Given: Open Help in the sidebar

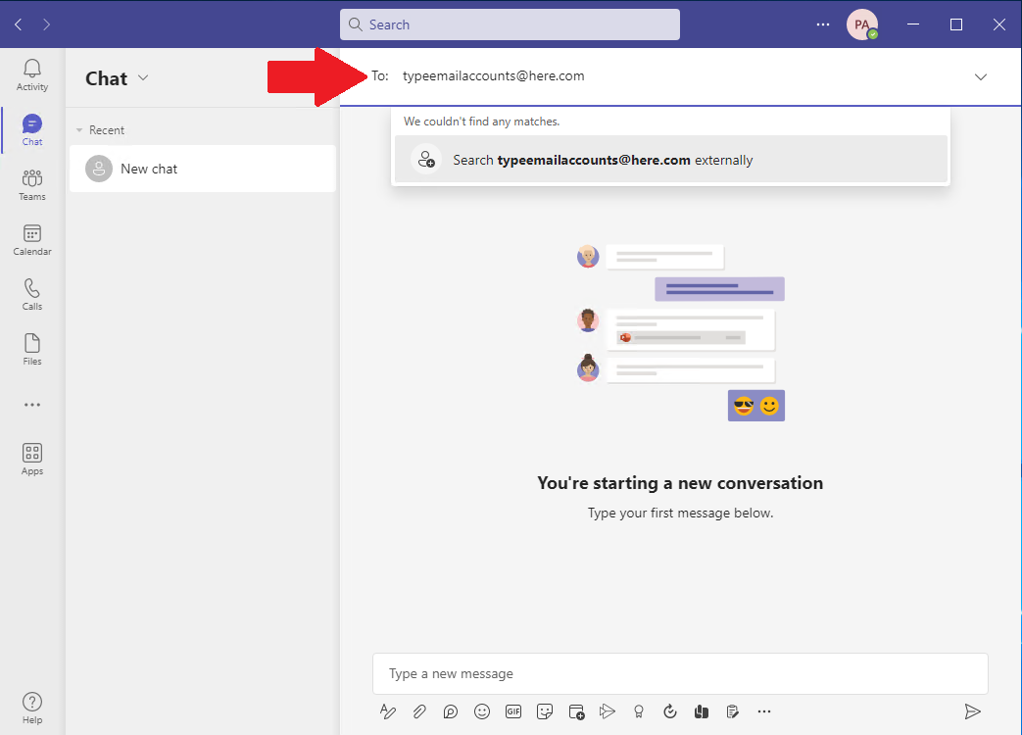Looking at the screenshot, I should tap(32, 709).
